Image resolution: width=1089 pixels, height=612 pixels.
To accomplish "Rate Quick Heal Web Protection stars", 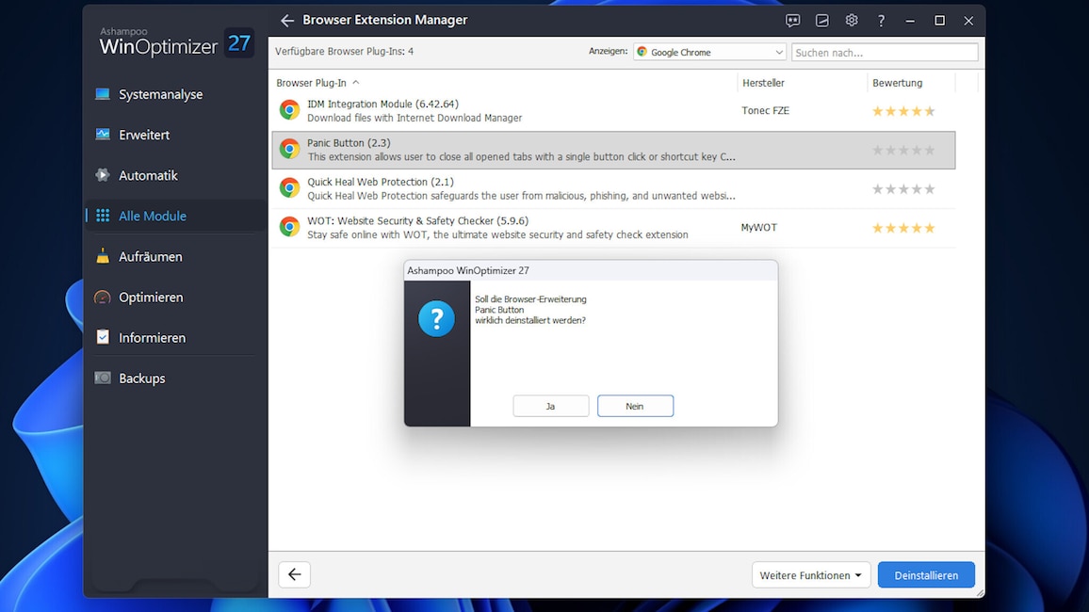I will tap(903, 188).
